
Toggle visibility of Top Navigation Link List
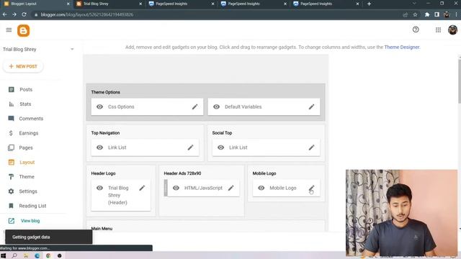(99, 147)
